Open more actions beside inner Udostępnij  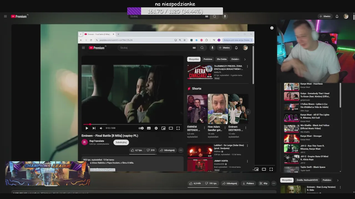tap(181, 150)
